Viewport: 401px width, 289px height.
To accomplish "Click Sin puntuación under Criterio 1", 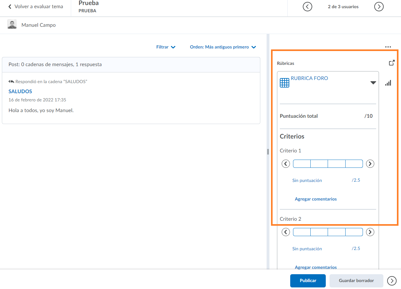I will [307, 180].
